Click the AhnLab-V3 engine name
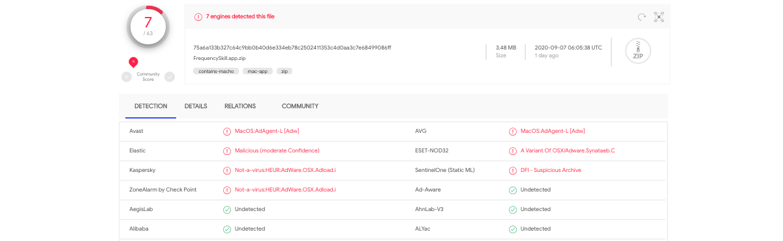Image resolution: width=783 pixels, height=241 pixels. (x=429, y=209)
